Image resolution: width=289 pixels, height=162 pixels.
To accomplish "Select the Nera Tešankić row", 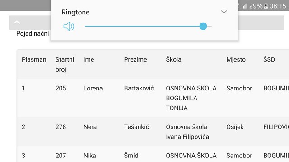I will [153, 132].
